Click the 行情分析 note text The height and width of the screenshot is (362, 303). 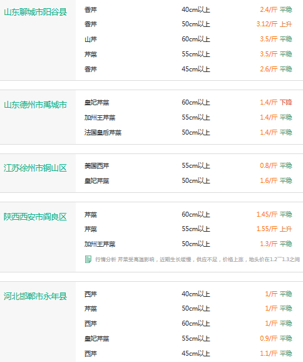tap(198, 259)
